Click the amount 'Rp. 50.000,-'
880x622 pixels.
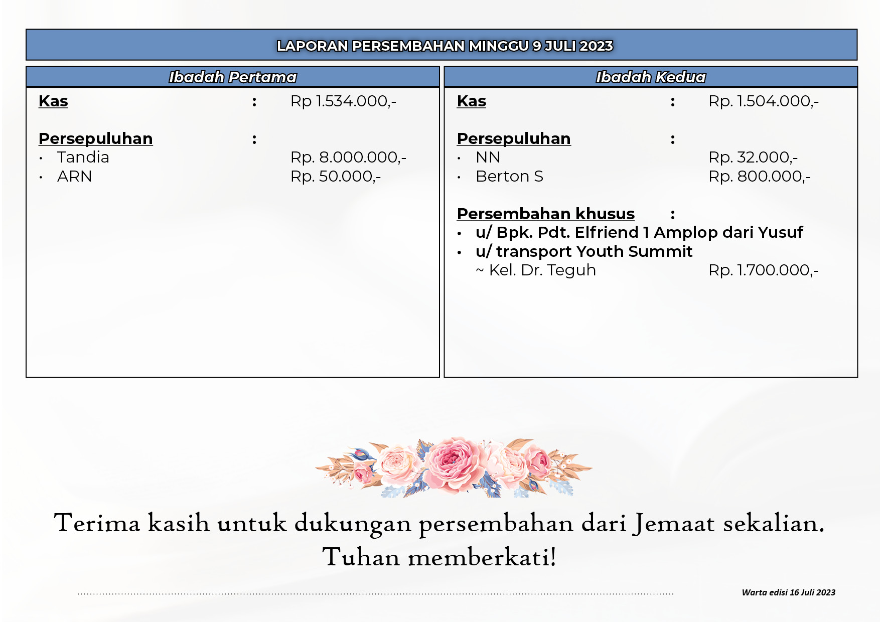click(x=336, y=177)
